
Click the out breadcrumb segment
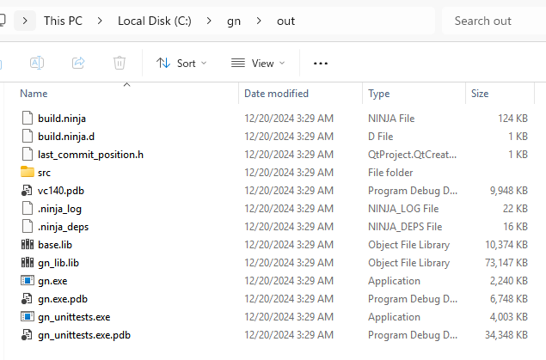pos(285,21)
